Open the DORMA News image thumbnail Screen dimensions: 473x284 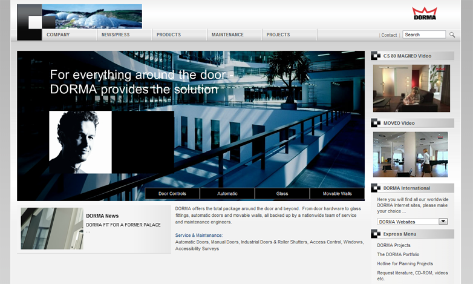tap(52, 228)
